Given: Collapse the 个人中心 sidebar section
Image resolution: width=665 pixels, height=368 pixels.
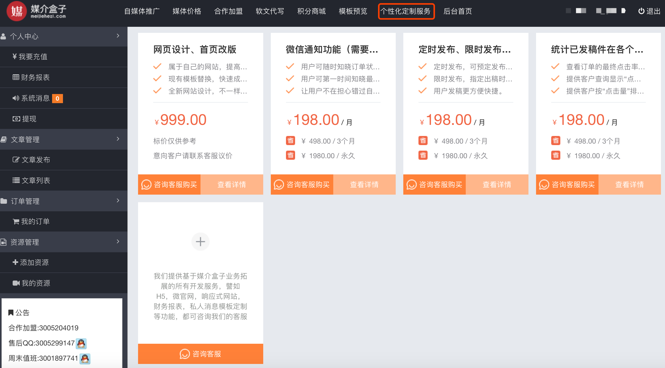Looking at the screenshot, I should pos(118,36).
